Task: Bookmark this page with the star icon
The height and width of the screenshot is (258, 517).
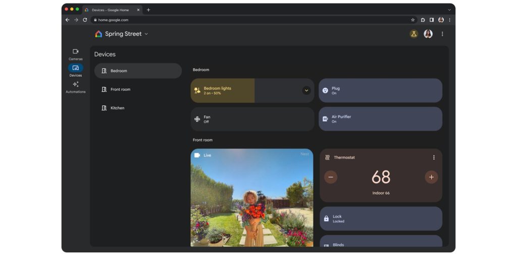Action: click(x=412, y=20)
